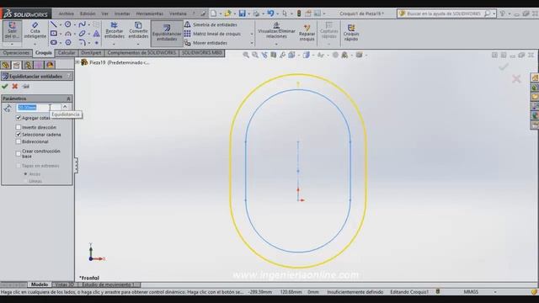Viewport: 539px width, 303px height.
Task: Open Matriz lineal de croquis dropdown
Action: click(x=252, y=34)
